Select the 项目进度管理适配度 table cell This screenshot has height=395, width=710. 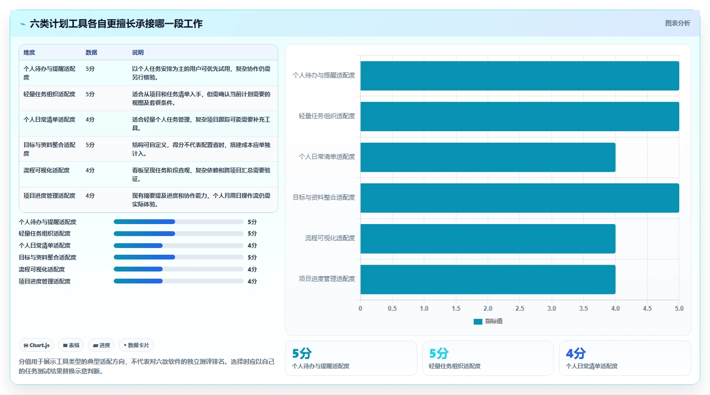[50, 200]
